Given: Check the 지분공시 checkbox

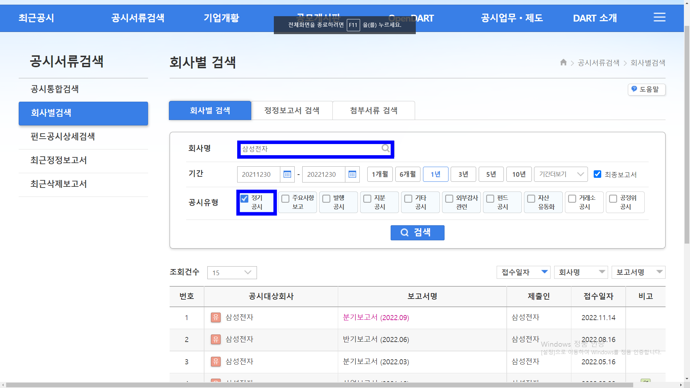Looking at the screenshot, I should (x=367, y=198).
